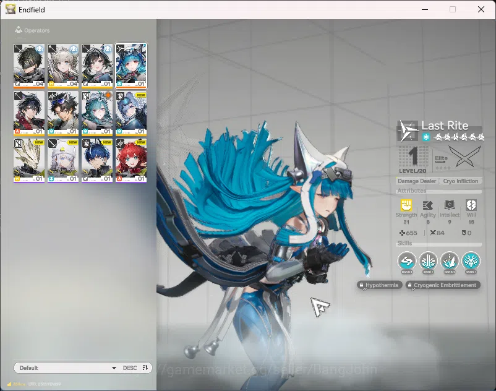The image size is (496, 391).
Task: Click the Strength fist icon
Action: tap(406, 205)
